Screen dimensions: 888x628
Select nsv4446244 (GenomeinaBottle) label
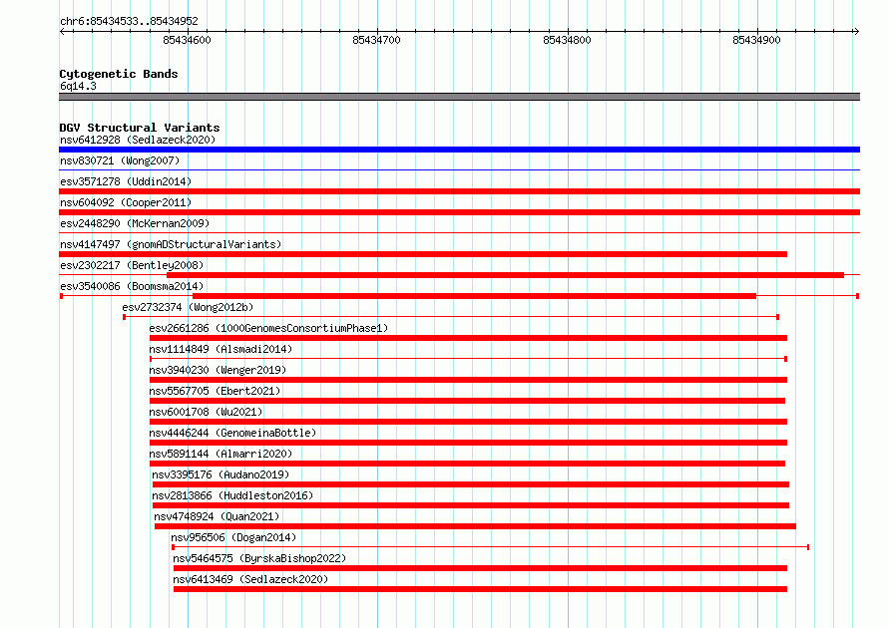click(232, 433)
